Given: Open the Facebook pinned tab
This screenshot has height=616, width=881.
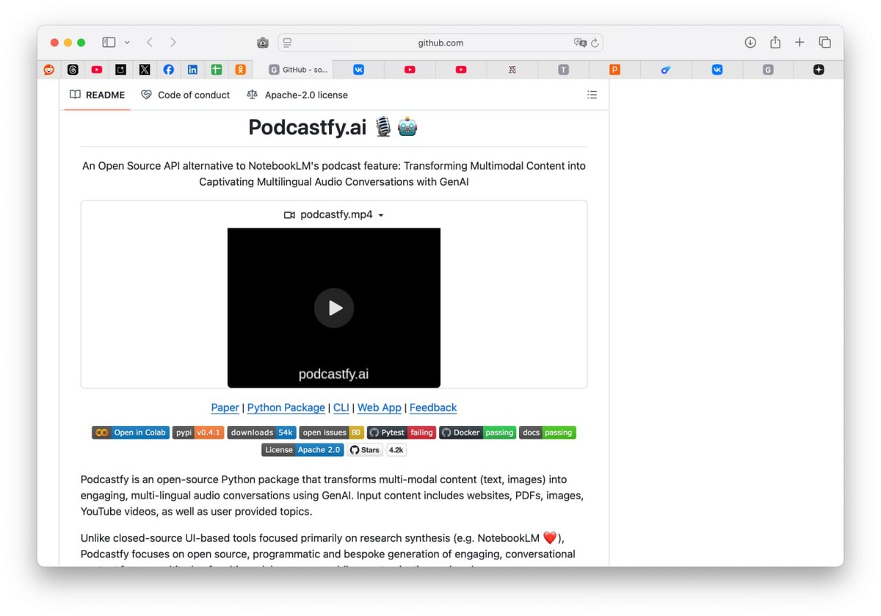Looking at the screenshot, I should coord(169,70).
